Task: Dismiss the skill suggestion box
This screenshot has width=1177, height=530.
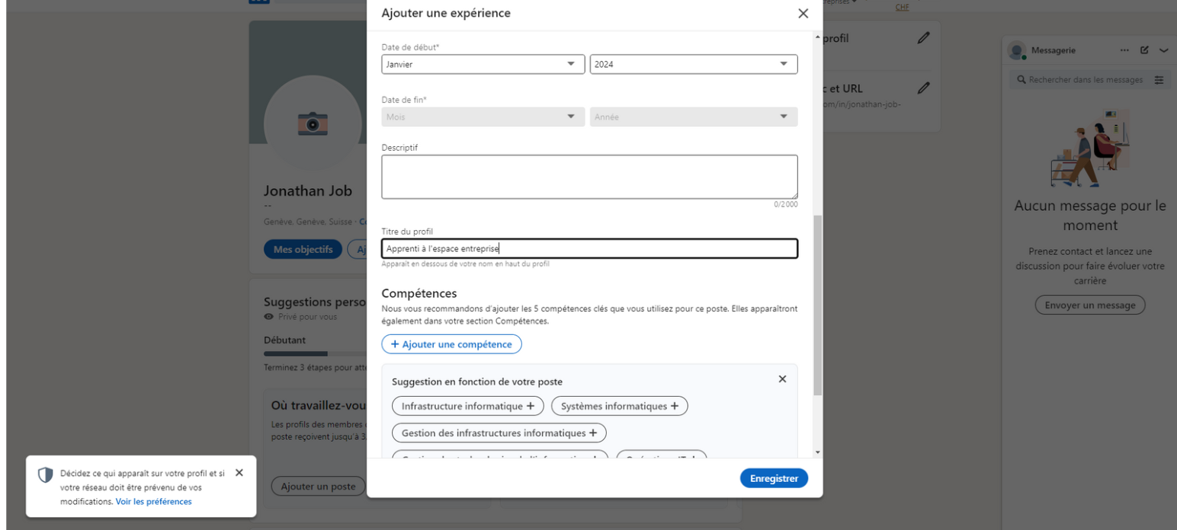Action: coord(782,379)
